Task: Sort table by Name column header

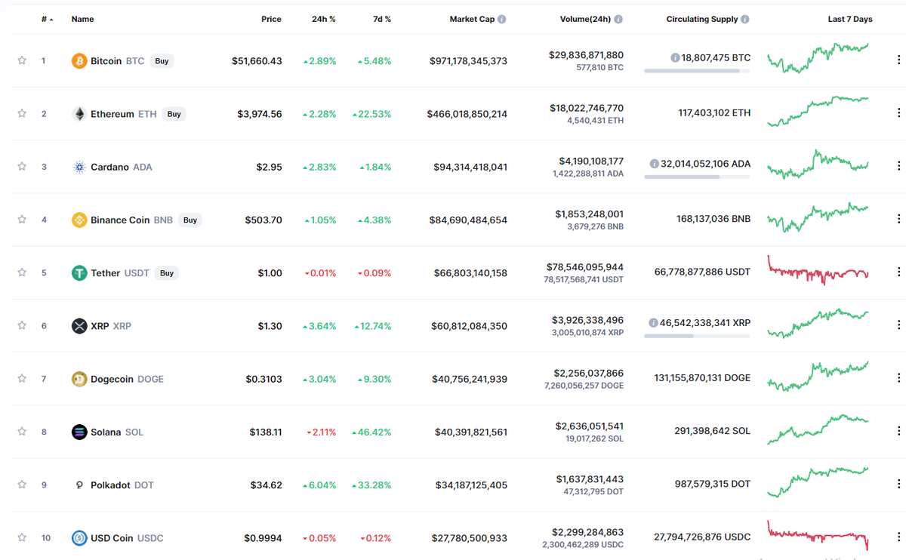Action: pos(83,19)
